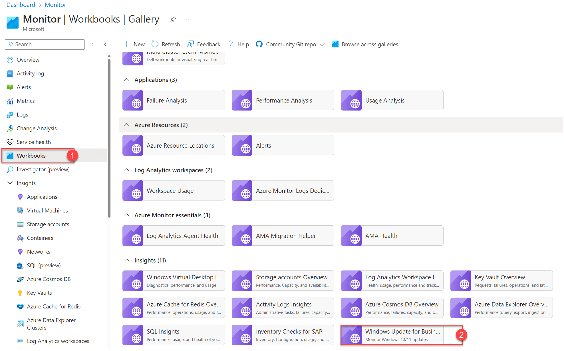Click the Help question mark icon
Image resolution: width=564 pixels, height=351 pixels.
(x=231, y=44)
